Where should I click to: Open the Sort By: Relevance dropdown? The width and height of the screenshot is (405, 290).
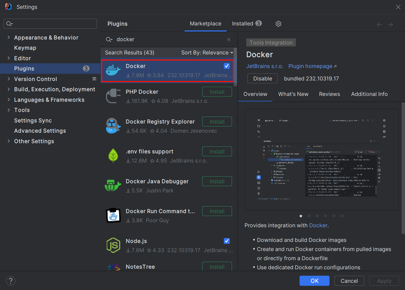point(207,53)
